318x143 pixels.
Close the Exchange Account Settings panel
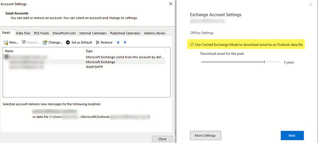click(x=311, y=4)
